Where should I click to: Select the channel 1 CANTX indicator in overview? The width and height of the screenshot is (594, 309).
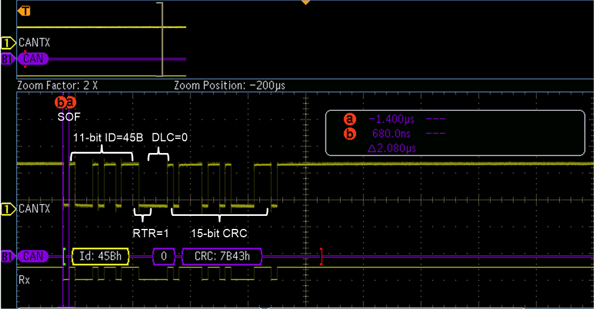point(8,43)
